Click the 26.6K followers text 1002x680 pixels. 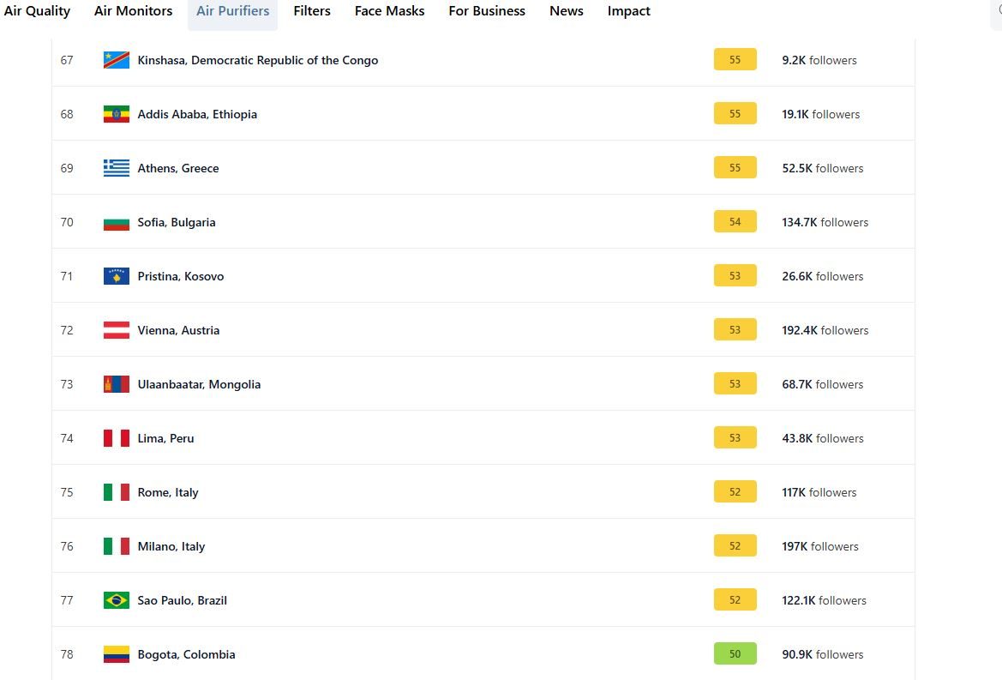(x=823, y=276)
